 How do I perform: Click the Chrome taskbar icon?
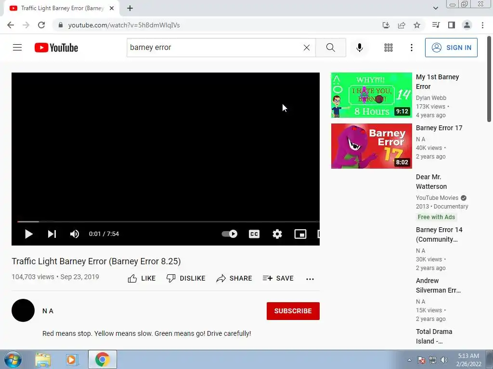point(102,359)
